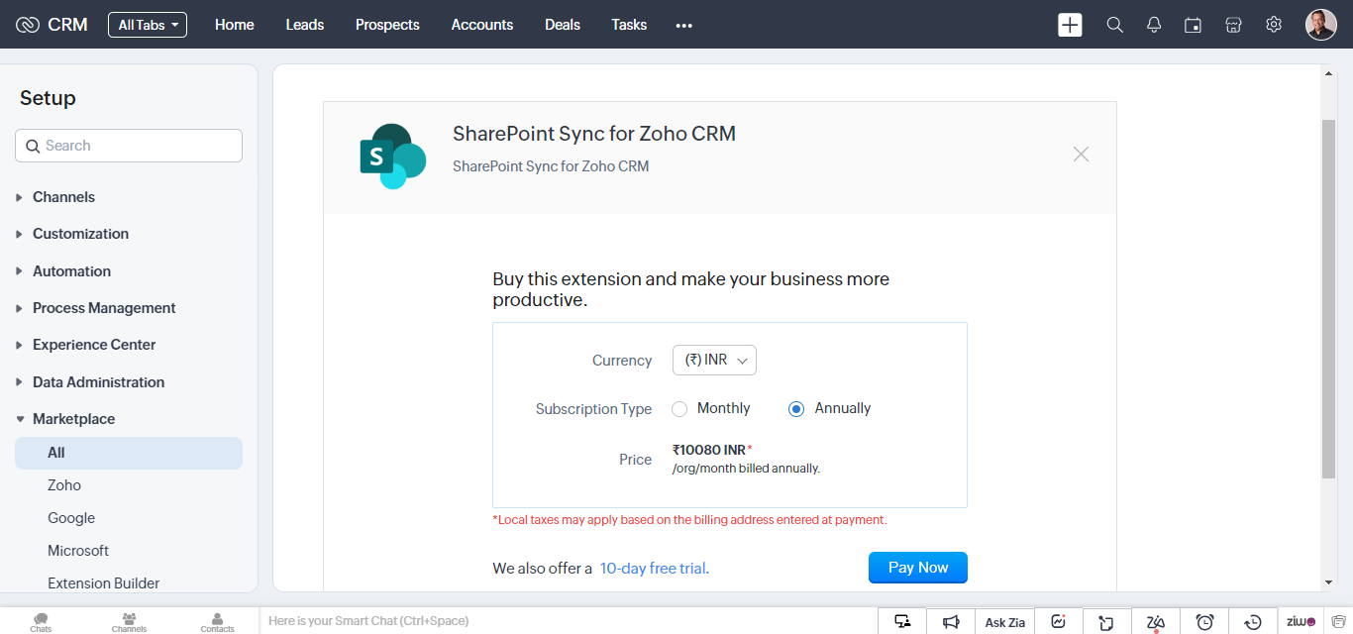The image size is (1353, 634).
Task: Click the SharePoint Sync for Zoho CRM heading
Action: coord(594,134)
